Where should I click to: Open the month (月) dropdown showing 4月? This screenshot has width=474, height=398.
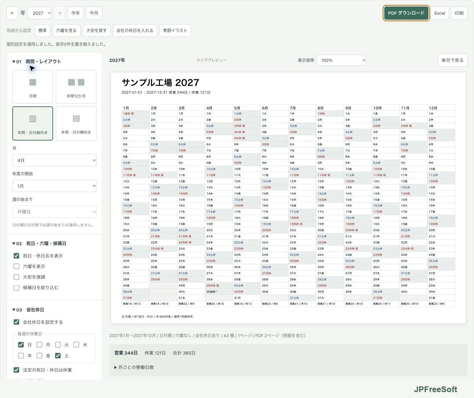pyautogui.click(x=54, y=160)
